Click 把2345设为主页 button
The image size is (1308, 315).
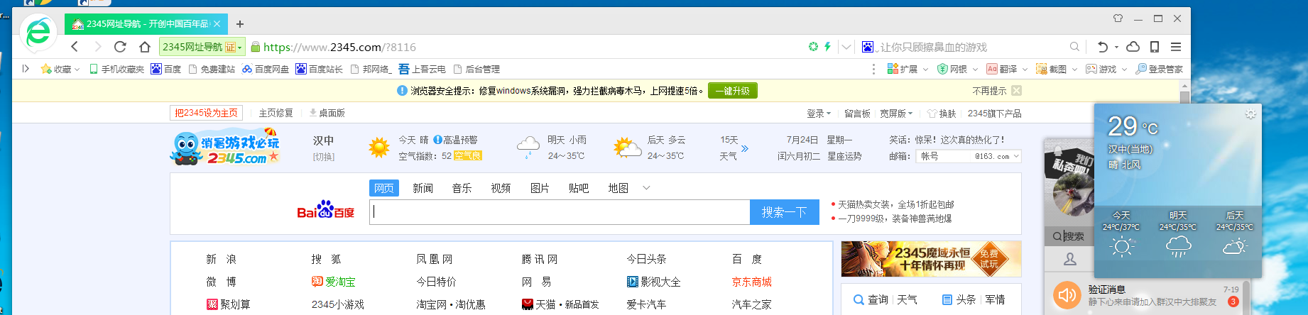point(207,113)
